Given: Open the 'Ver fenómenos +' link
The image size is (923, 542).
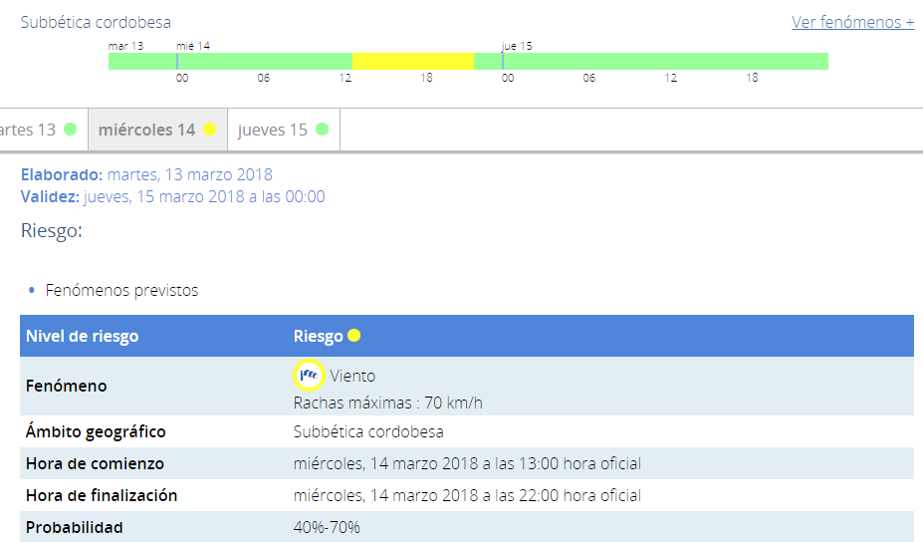Looking at the screenshot, I should tap(852, 22).
